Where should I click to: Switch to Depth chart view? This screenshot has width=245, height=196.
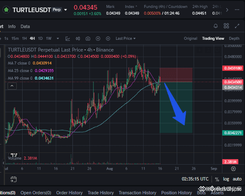[234, 39]
